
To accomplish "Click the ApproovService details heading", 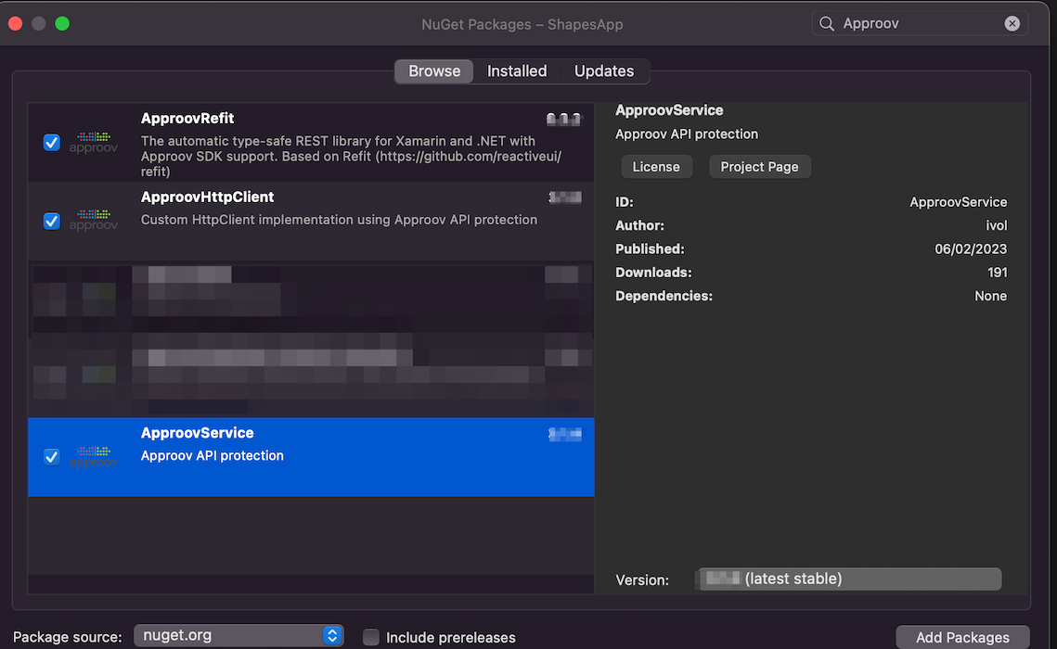I will tap(669, 110).
